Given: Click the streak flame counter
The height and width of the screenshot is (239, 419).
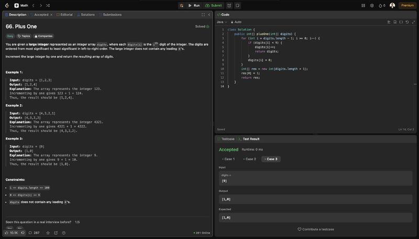Looking at the screenshot, I should (382, 5).
